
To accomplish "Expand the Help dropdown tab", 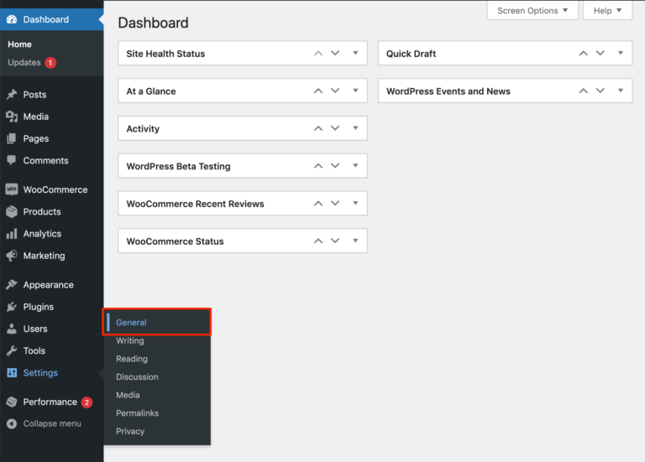I will 608,11.
